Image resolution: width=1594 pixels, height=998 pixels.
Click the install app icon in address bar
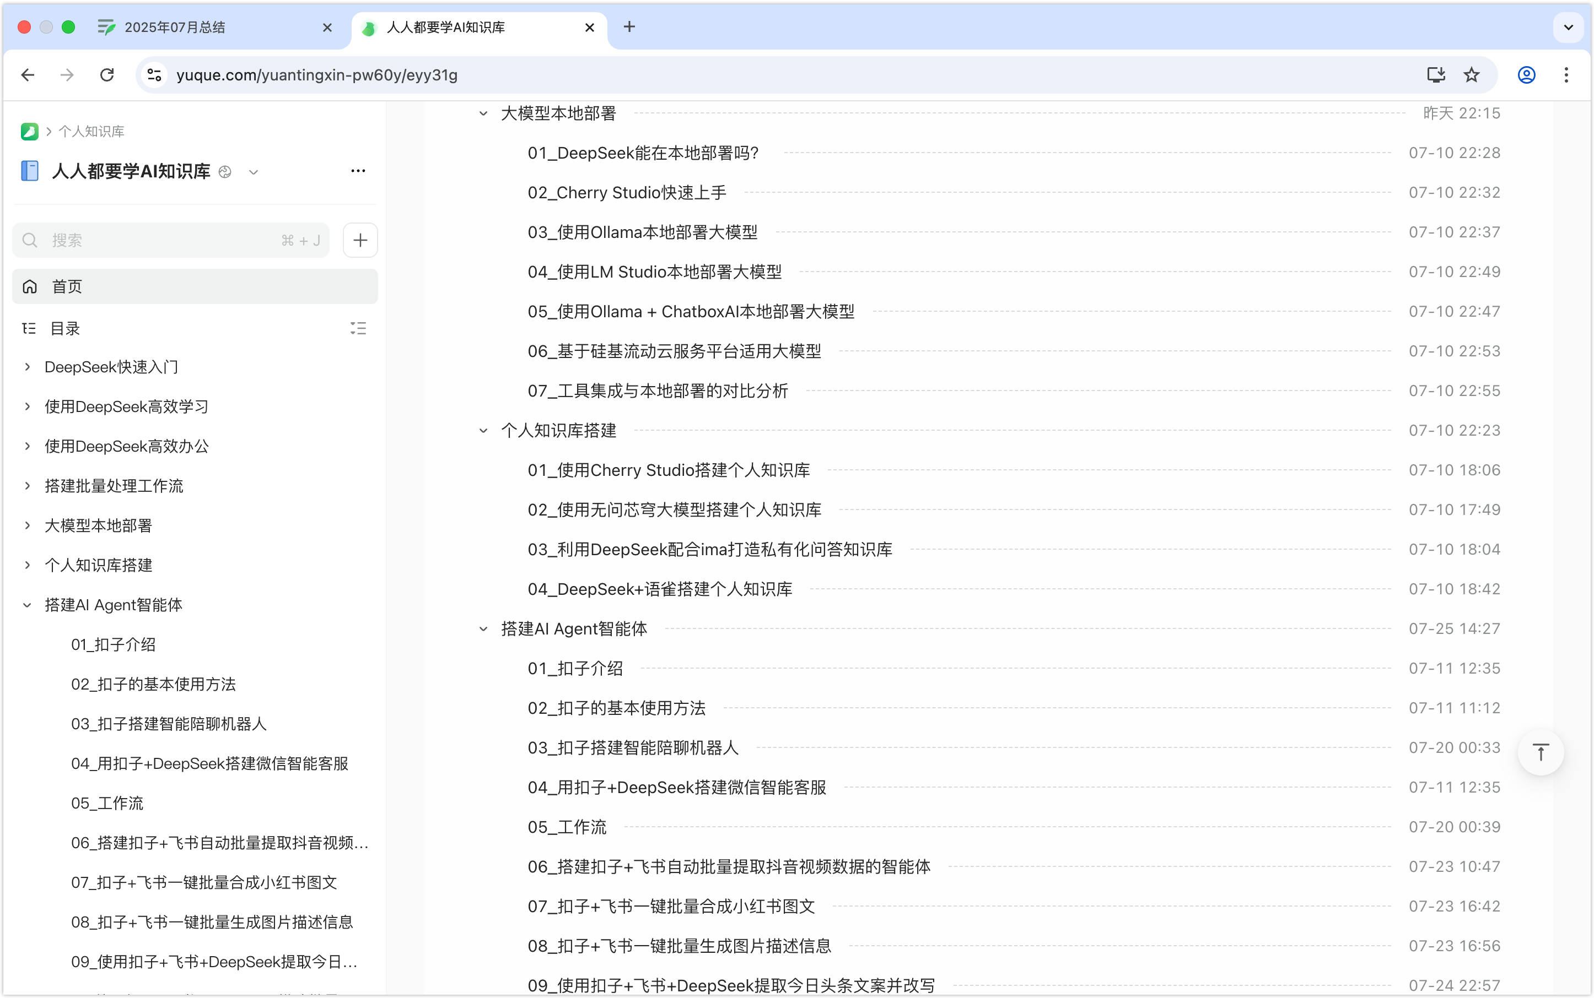pyautogui.click(x=1436, y=74)
